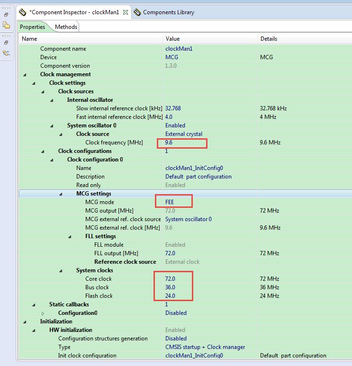Image resolution: width=352 pixels, height=366 pixels.
Task: Open the Project Explorer folder icon in sidebar
Action: (x=6, y=25)
